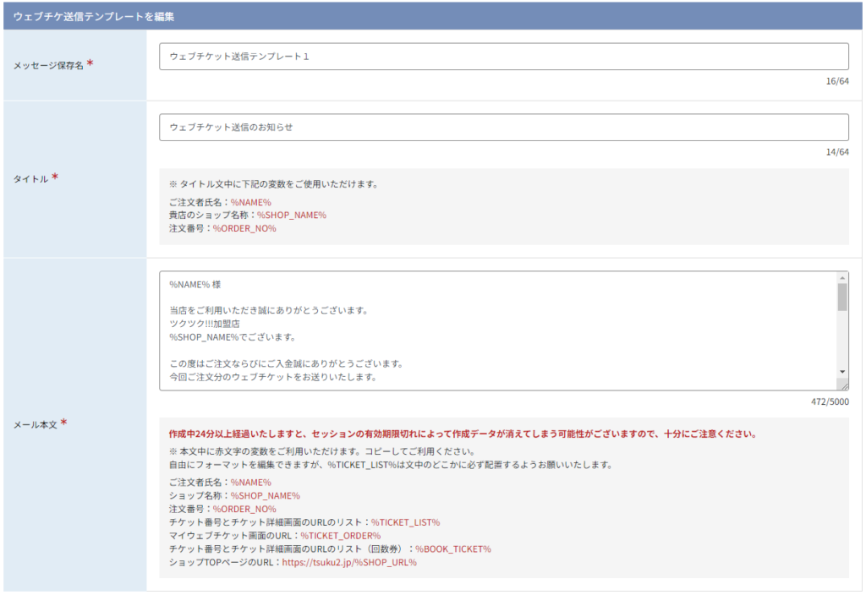This screenshot has width=866, height=595.
Task: Click the line 当店をご利用いただき誠にありがとうございます。
Action: [269, 311]
